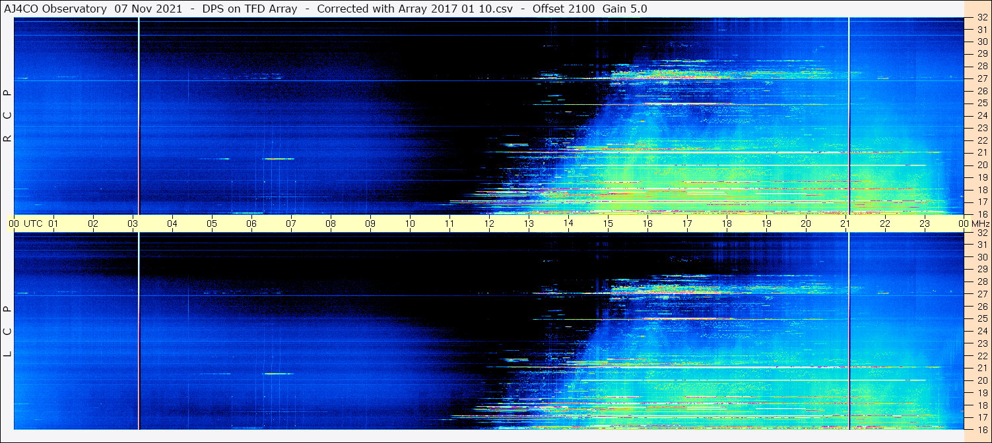992x443 pixels.
Task: Click hour 04 on the UTC time axis
Action: click(x=172, y=223)
